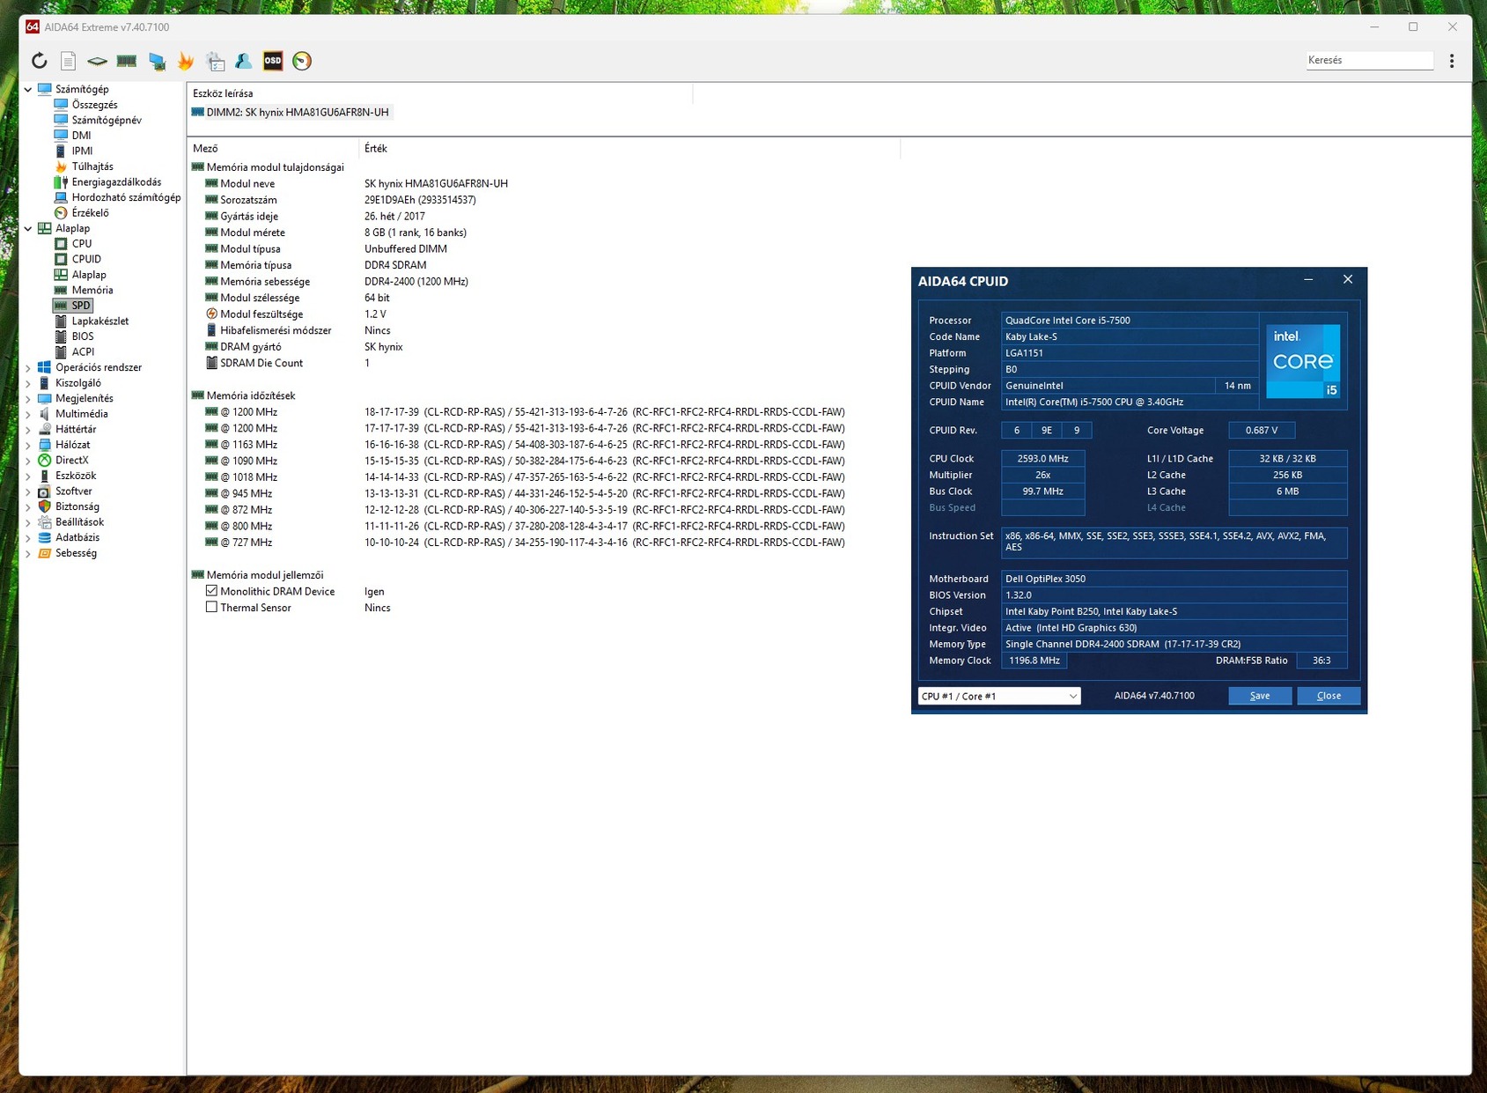This screenshot has height=1093, width=1487.
Task: Expand the Szoftver tree node
Action: [28, 491]
